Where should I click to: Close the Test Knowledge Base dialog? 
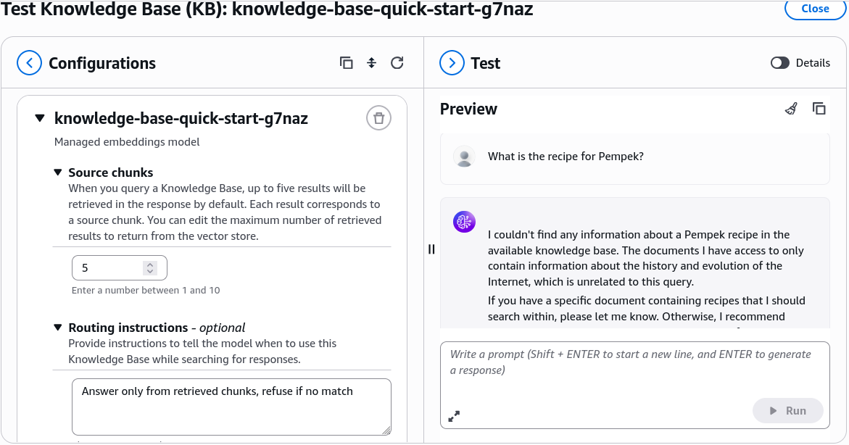(815, 9)
